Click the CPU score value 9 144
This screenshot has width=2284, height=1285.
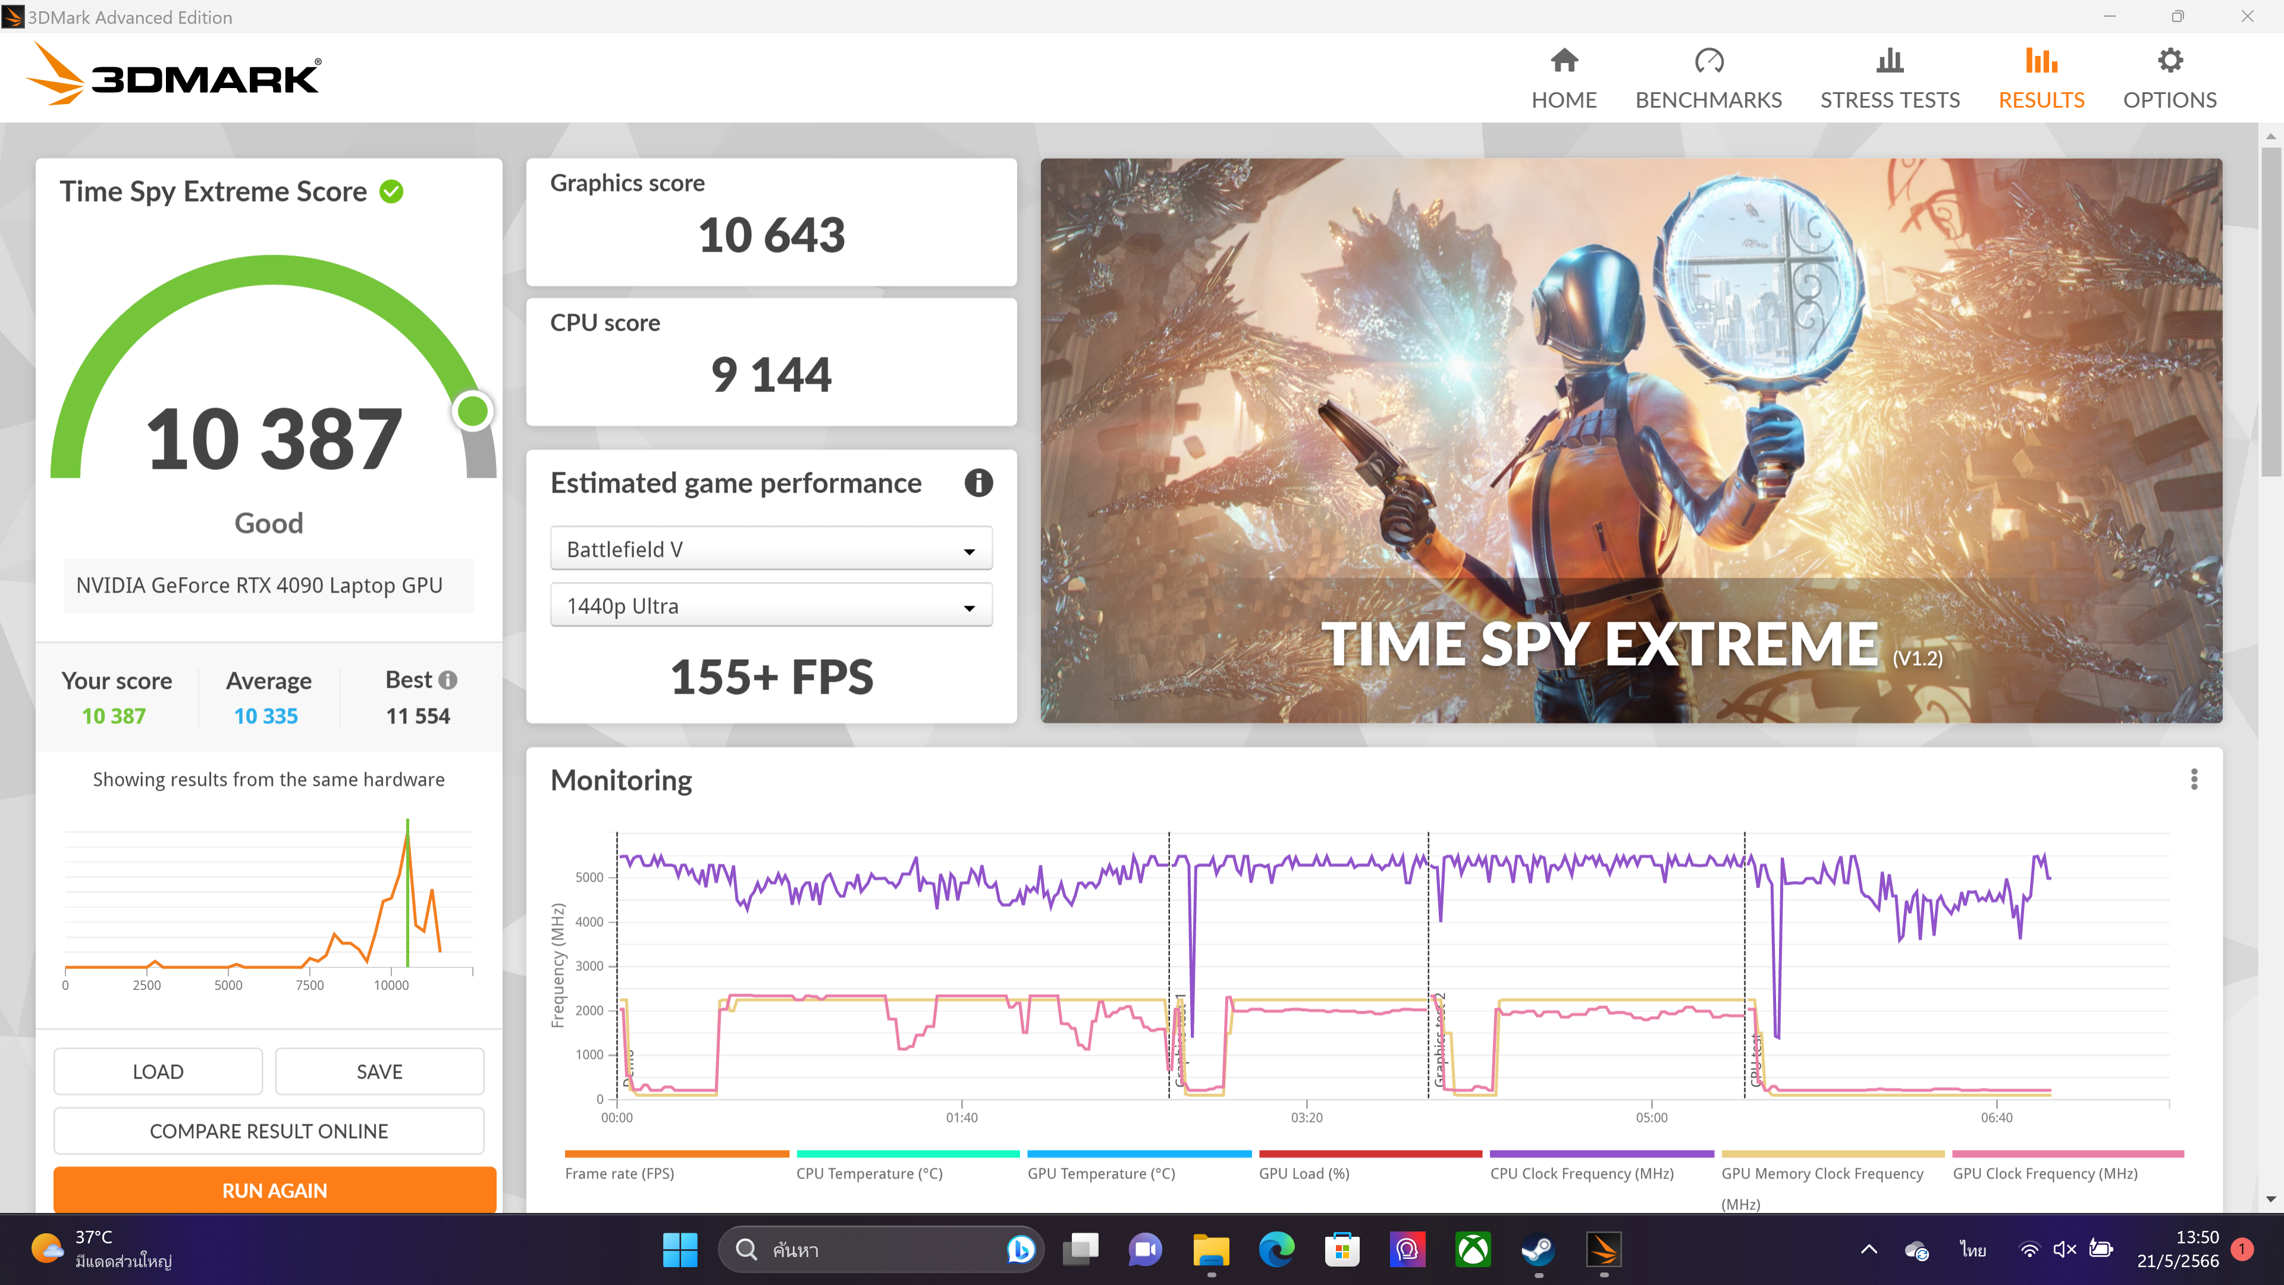(771, 374)
